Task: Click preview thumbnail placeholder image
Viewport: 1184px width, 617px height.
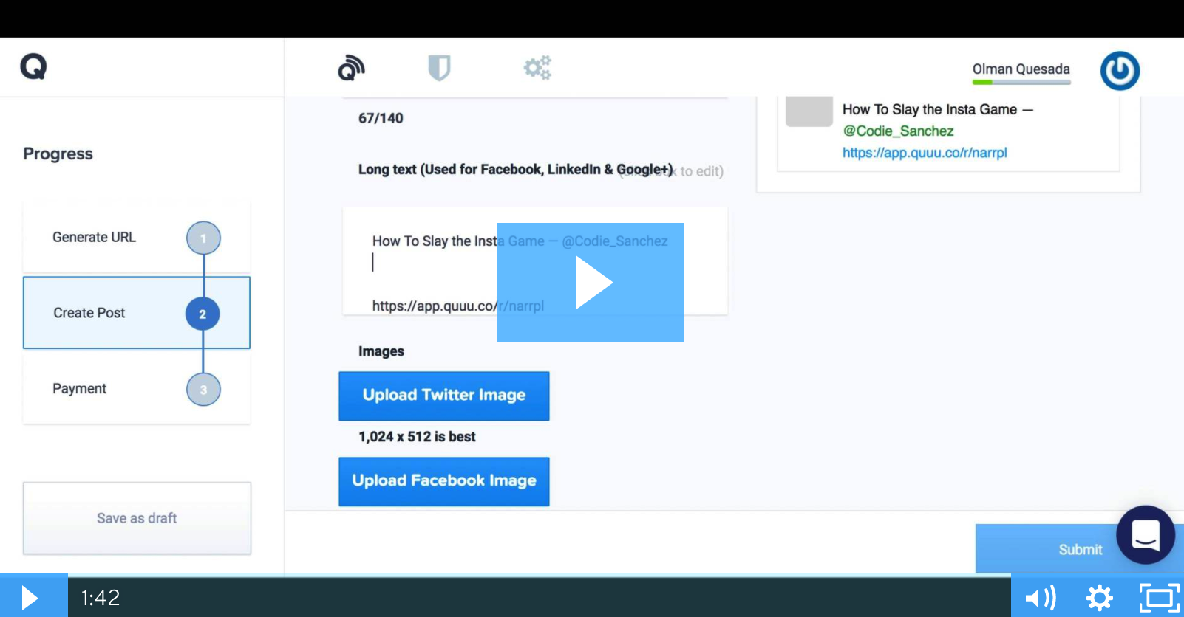Action: pyautogui.click(x=809, y=111)
